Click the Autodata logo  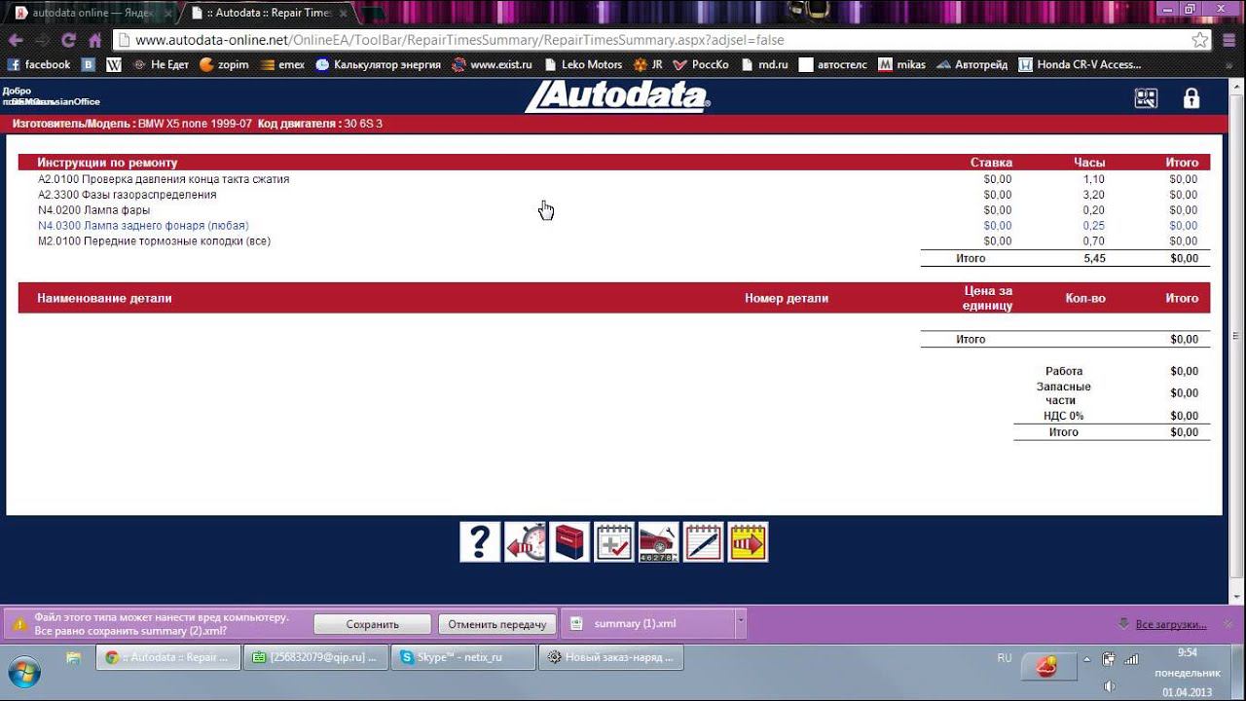[x=617, y=96]
